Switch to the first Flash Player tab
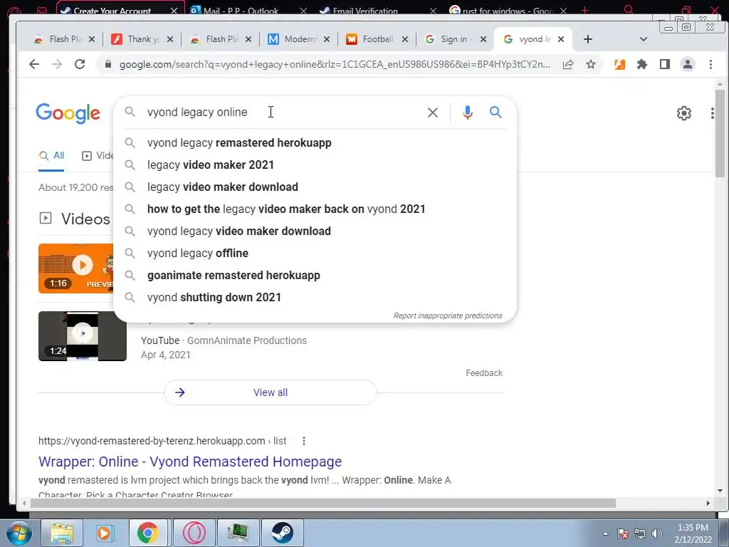Image resolution: width=729 pixels, height=547 pixels. [63, 39]
